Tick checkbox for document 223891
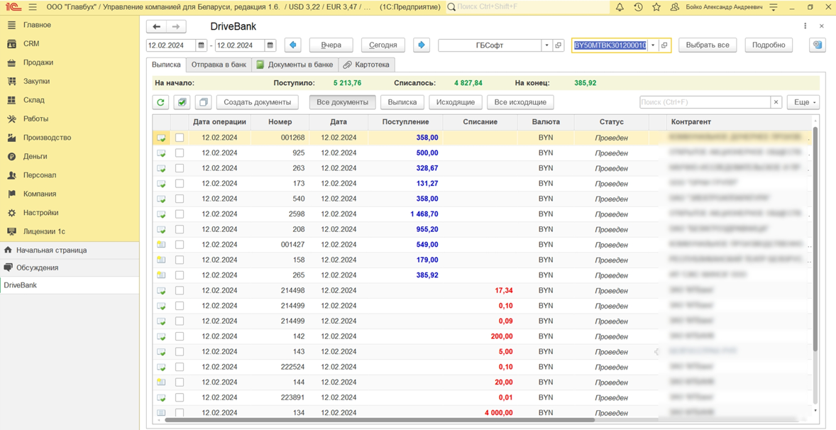The height and width of the screenshot is (430, 836). tap(180, 397)
